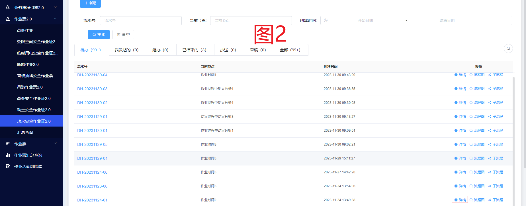Open serial number link DH-20231124-06
Screen dimensions: 526x206
92,172
